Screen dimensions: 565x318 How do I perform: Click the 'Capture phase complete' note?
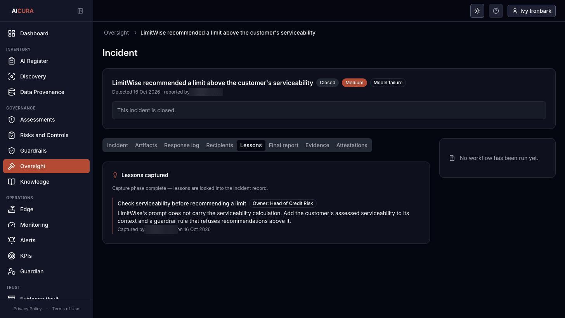point(190,188)
